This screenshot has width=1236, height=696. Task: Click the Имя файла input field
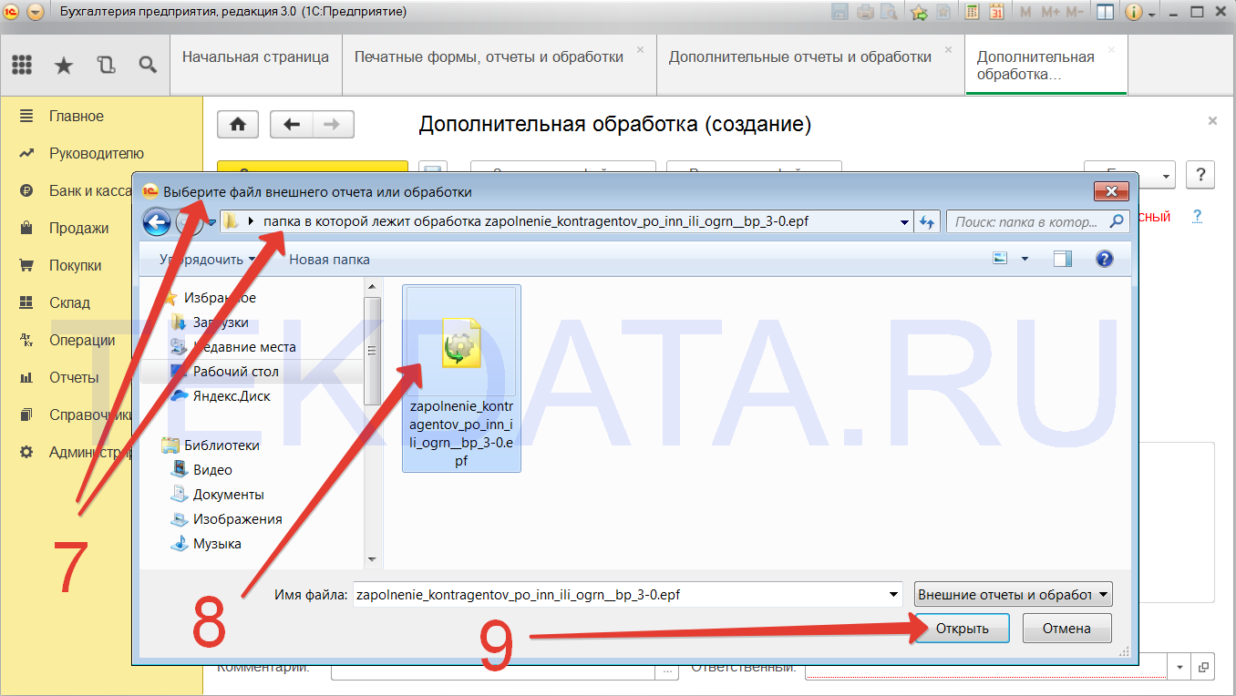(x=627, y=595)
